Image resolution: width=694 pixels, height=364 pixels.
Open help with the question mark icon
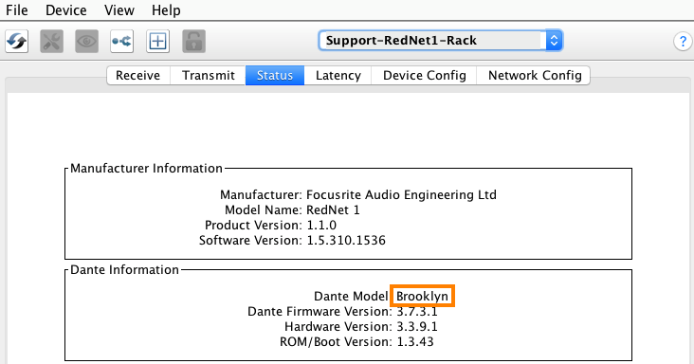pos(683,42)
